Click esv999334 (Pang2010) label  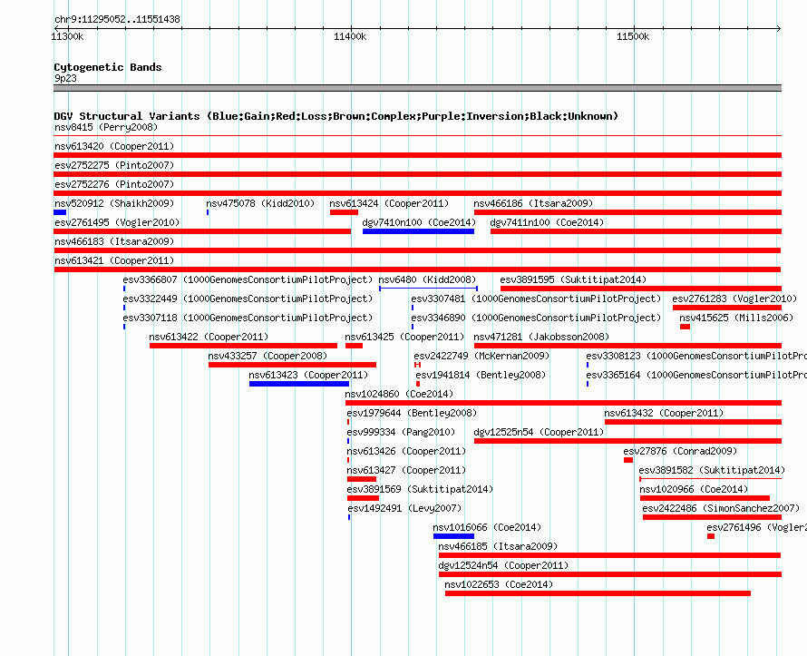401,432
